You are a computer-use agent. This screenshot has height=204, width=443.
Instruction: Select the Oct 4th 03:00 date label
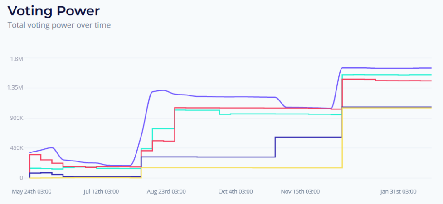pyautogui.click(x=236, y=192)
